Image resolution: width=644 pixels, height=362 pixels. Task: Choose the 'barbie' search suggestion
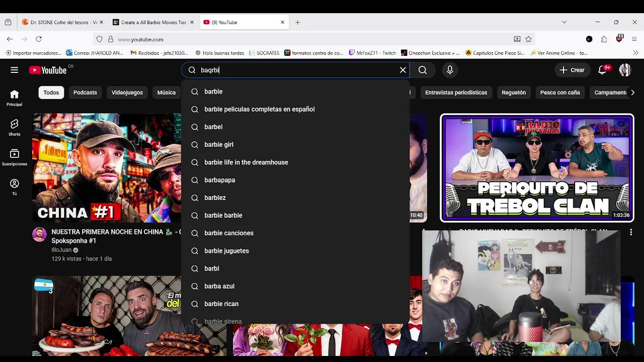[x=295, y=92]
